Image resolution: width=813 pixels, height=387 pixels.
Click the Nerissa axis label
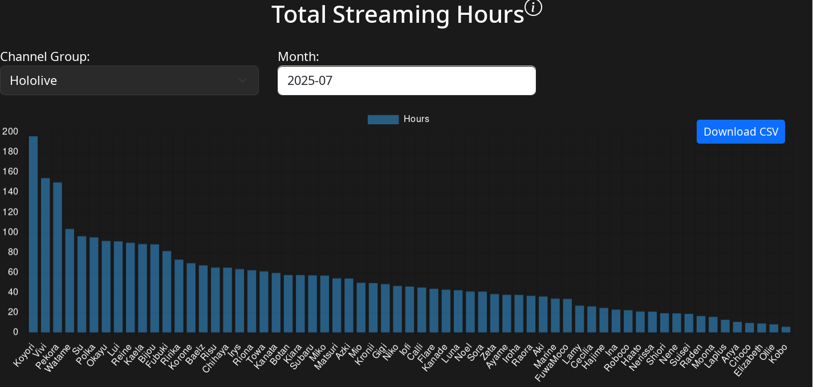pyautogui.click(x=642, y=357)
